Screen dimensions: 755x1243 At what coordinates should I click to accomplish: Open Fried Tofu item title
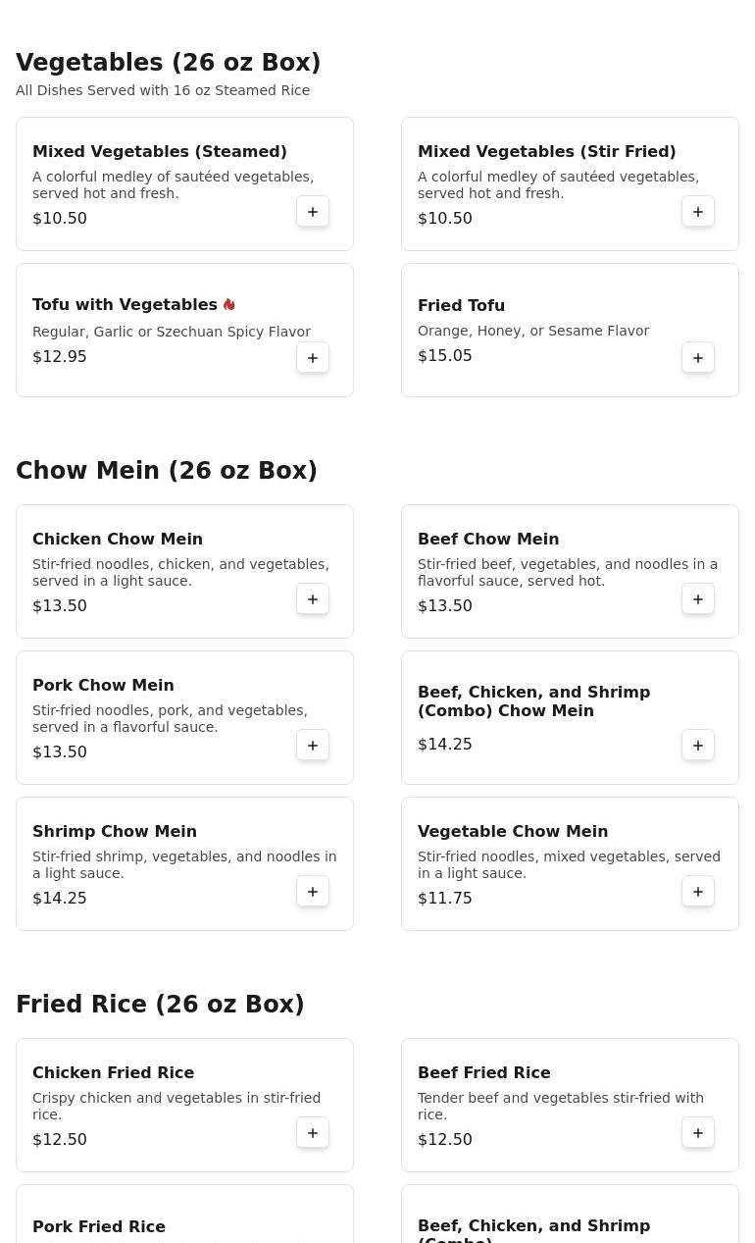tap(461, 306)
